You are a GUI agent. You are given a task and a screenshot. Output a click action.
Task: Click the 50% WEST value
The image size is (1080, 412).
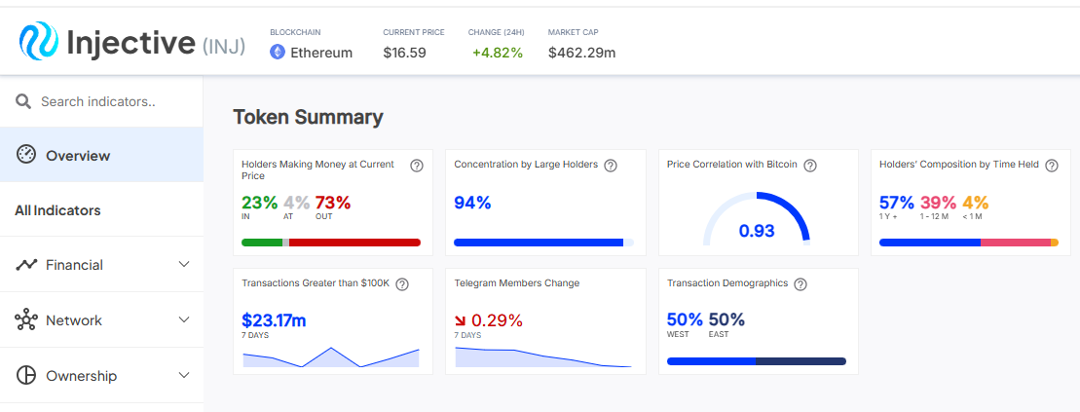pyautogui.click(x=686, y=319)
